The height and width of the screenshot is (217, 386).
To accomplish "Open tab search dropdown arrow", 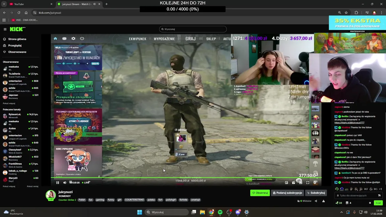I will pyautogui.click(x=4, y=4).
